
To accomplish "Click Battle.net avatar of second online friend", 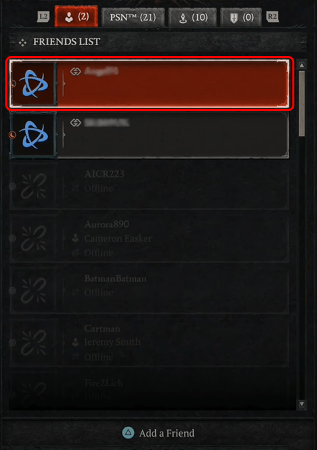I will click(x=33, y=135).
